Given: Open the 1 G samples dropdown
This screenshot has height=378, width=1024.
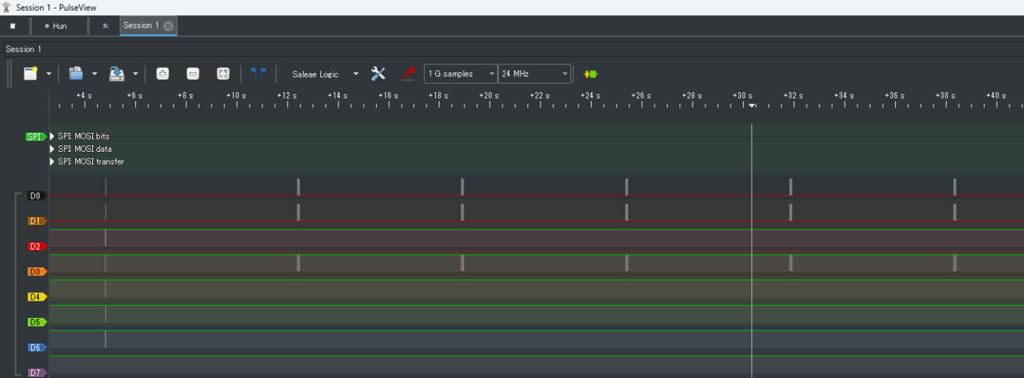Looking at the screenshot, I should (x=461, y=74).
